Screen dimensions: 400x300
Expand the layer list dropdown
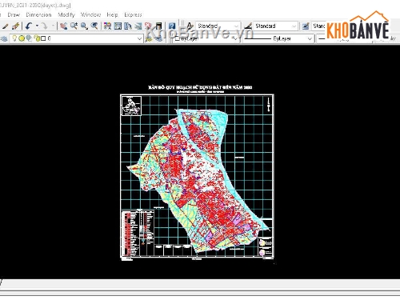coord(139,38)
